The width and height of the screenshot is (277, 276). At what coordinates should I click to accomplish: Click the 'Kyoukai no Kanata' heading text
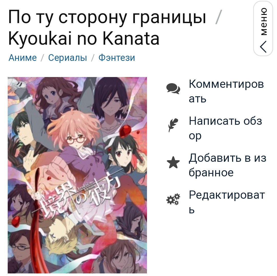[84, 39]
